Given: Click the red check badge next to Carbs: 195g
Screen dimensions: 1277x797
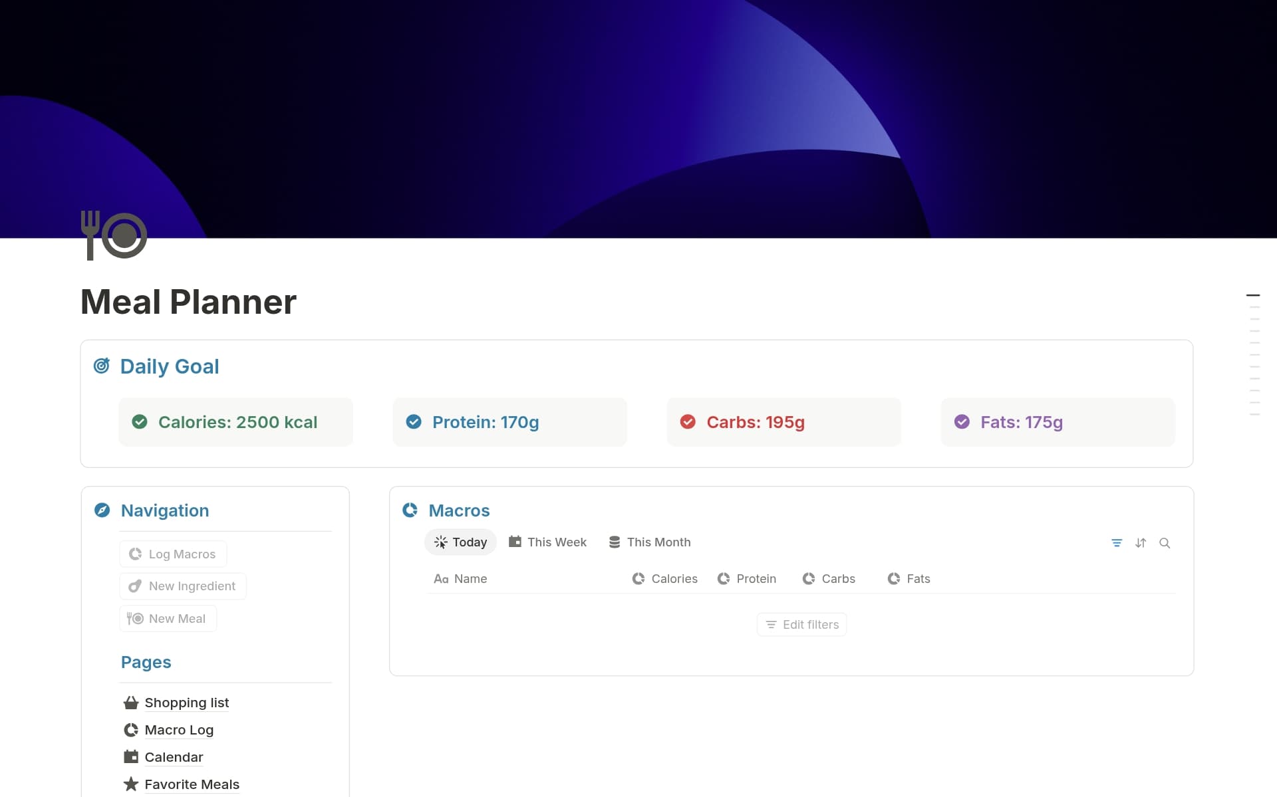Looking at the screenshot, I should point(688,421).
